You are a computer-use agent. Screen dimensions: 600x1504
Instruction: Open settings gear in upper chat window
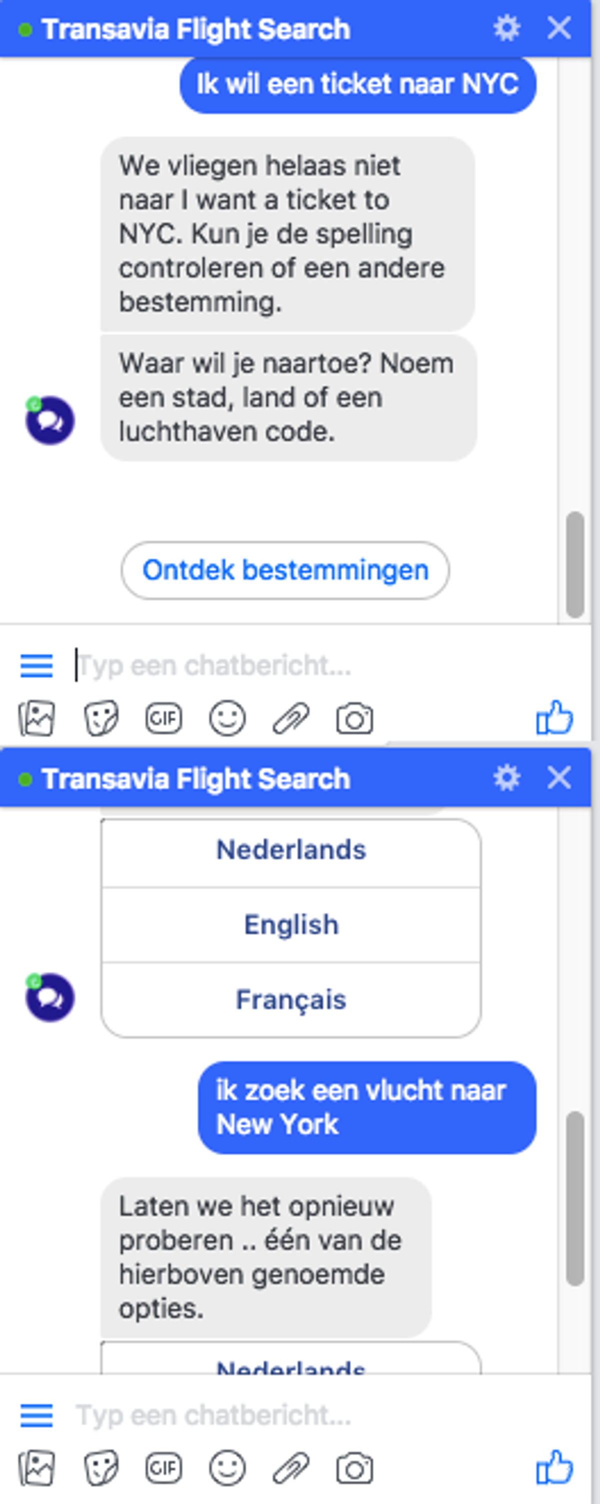(506, 27)
